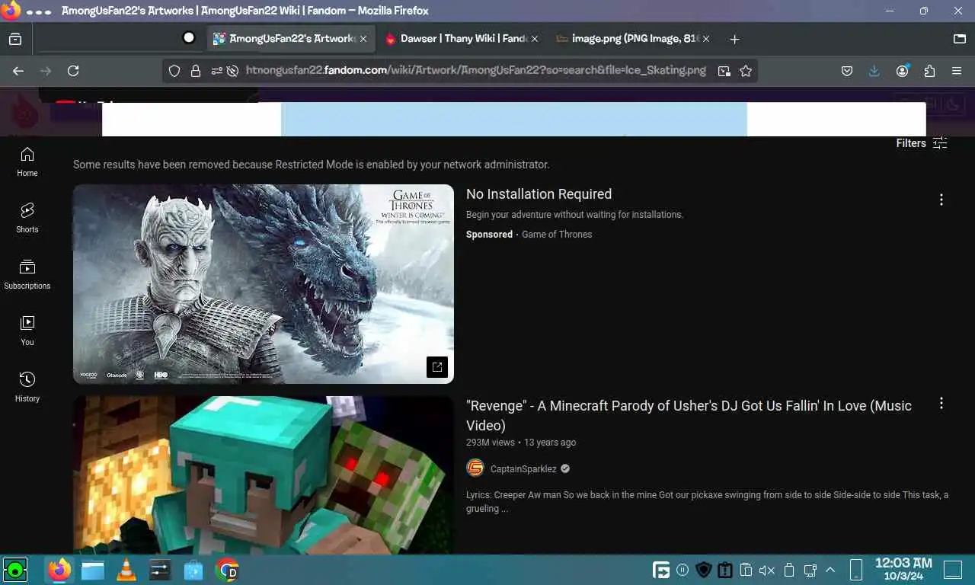Open clipboard tray icon

pos(746,570)
